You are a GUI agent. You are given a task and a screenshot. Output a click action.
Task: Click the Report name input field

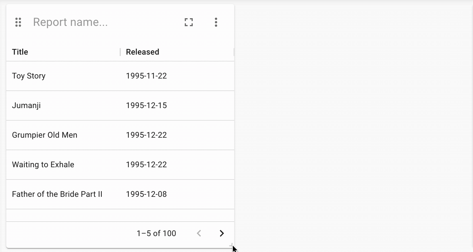coord(102,22)
